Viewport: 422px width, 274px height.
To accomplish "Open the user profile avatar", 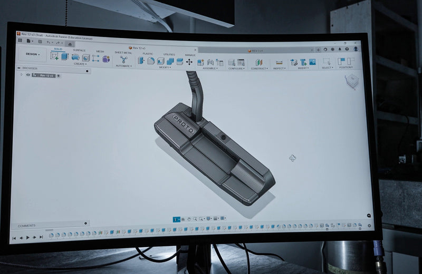I will tap(356, 48).
